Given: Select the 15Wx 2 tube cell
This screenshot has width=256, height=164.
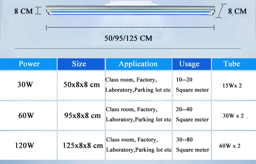Looking at the screenshot, I should click(232, 86).
